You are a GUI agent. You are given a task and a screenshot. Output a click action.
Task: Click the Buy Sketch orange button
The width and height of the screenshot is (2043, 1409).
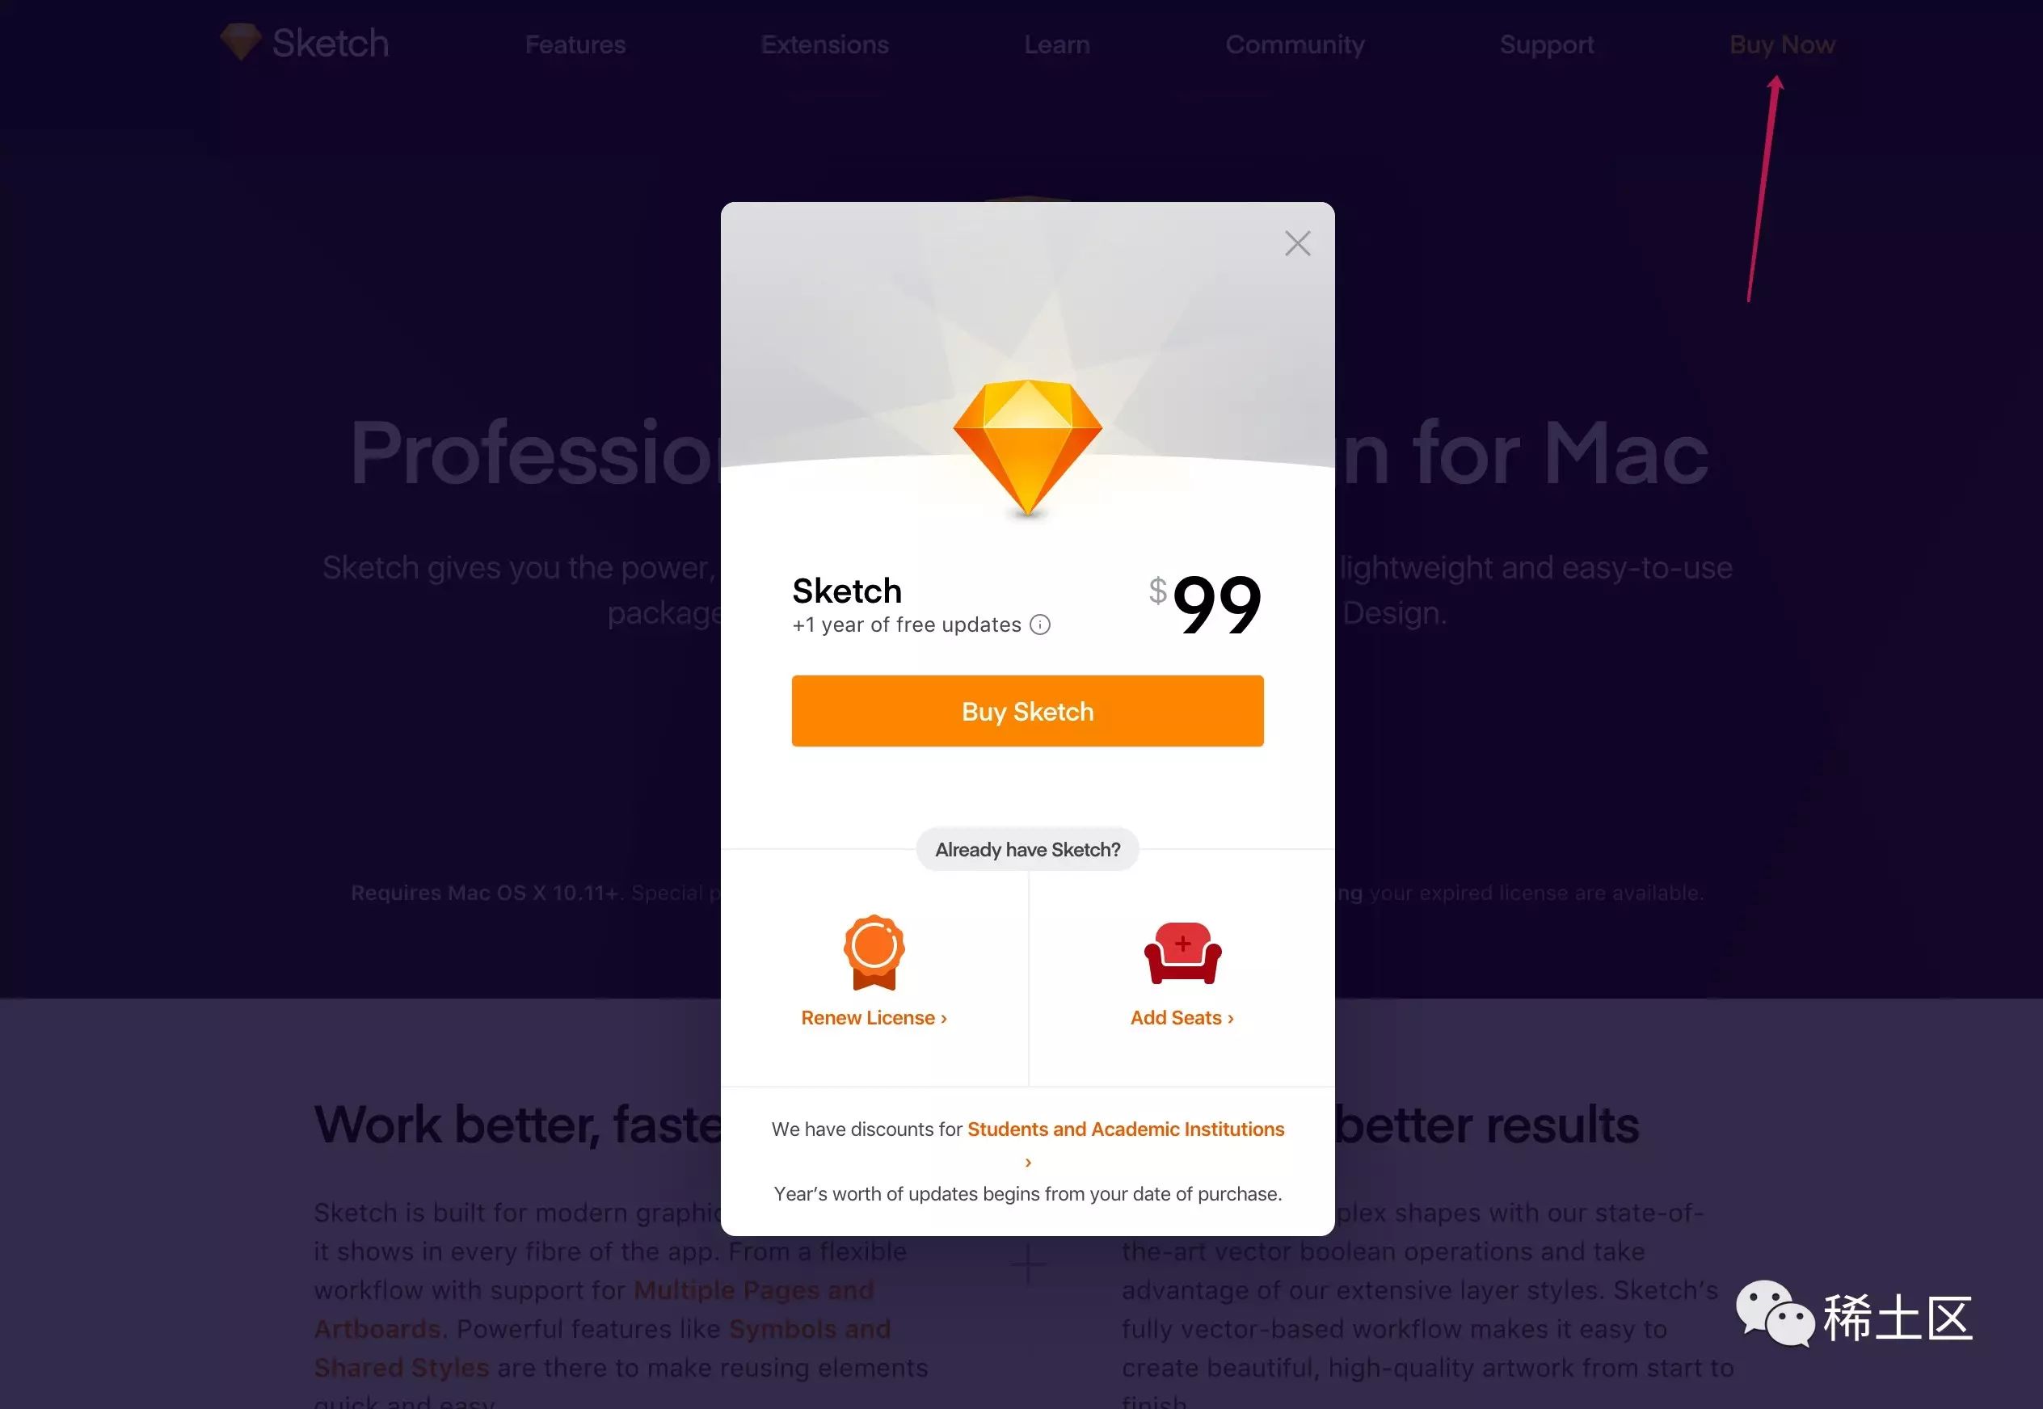(1028, 711)
